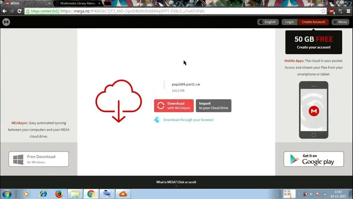Click the volume speaker tray icon

pyautogui.click(x=312, y=194)
